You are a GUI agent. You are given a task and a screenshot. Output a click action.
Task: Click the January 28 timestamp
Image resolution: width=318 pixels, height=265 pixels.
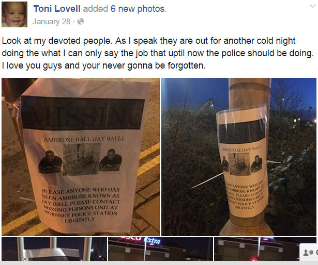pos(52,22)
